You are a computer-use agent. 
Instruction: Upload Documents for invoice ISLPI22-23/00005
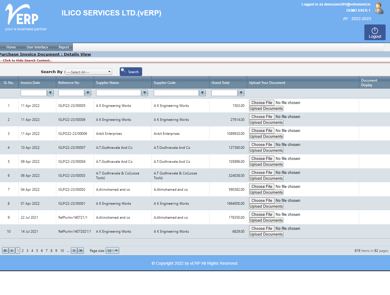pyautogui.click(x=266, y=109)
